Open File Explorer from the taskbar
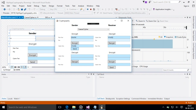This screenshot has height=110, width=196. 74,107
